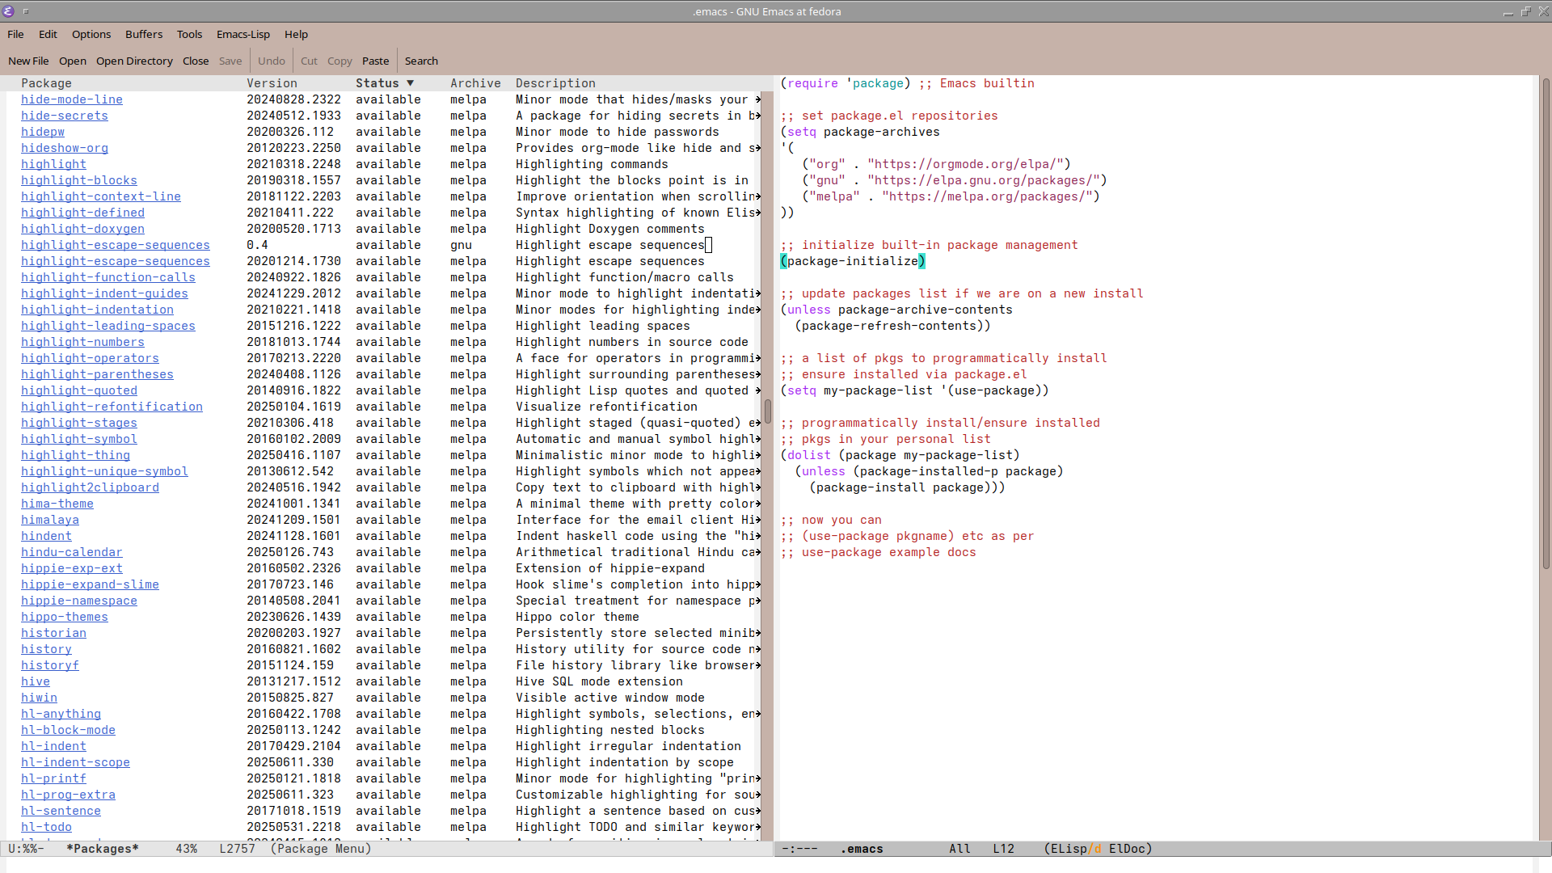Screen dimensions: 1552x873
Task: Open the highlight-numbers package link
Action: 82,342
